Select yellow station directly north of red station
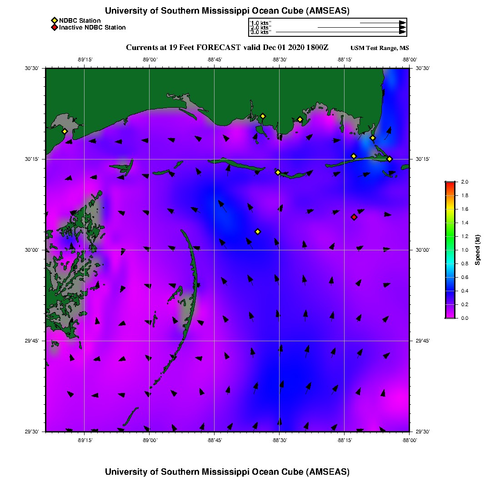 pyautogui.click(x=354, y=156)
